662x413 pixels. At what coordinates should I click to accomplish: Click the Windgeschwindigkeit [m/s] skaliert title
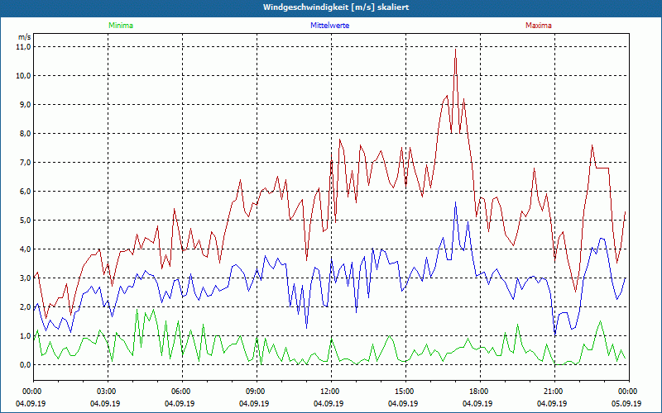tap(336, 7)
